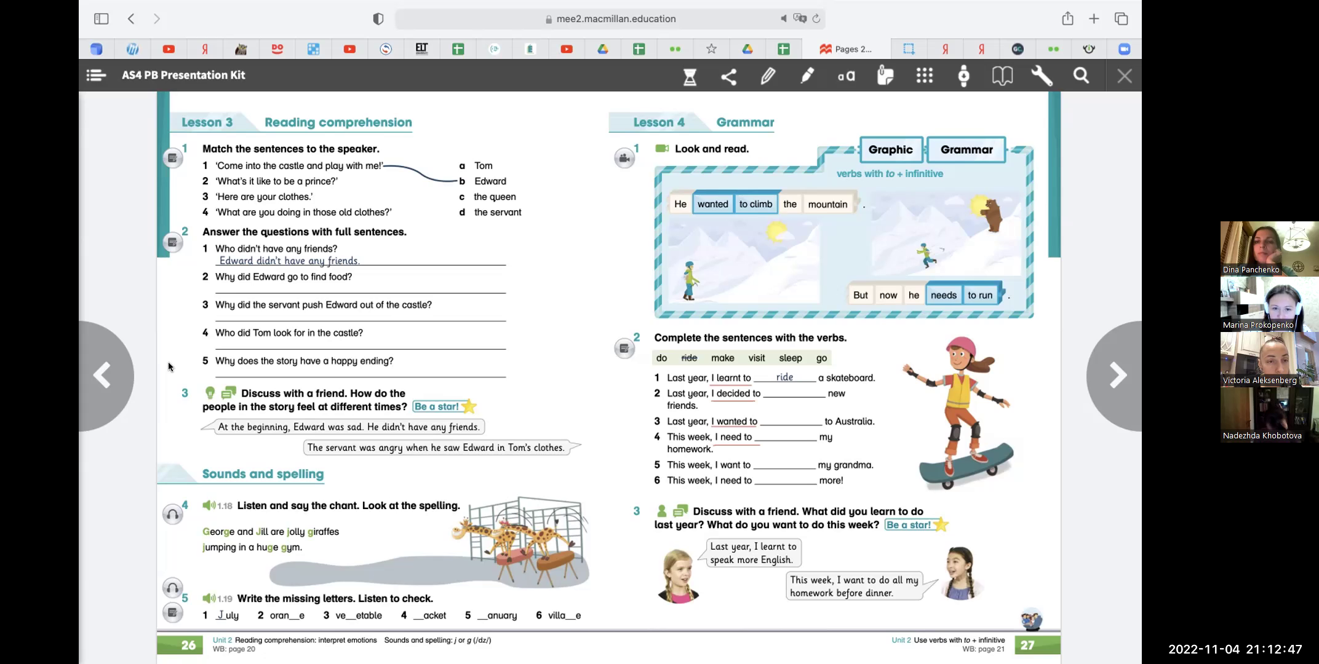Click the share icon in toolbar
This screenshot has height=664, width=1319.
point(728,76)
